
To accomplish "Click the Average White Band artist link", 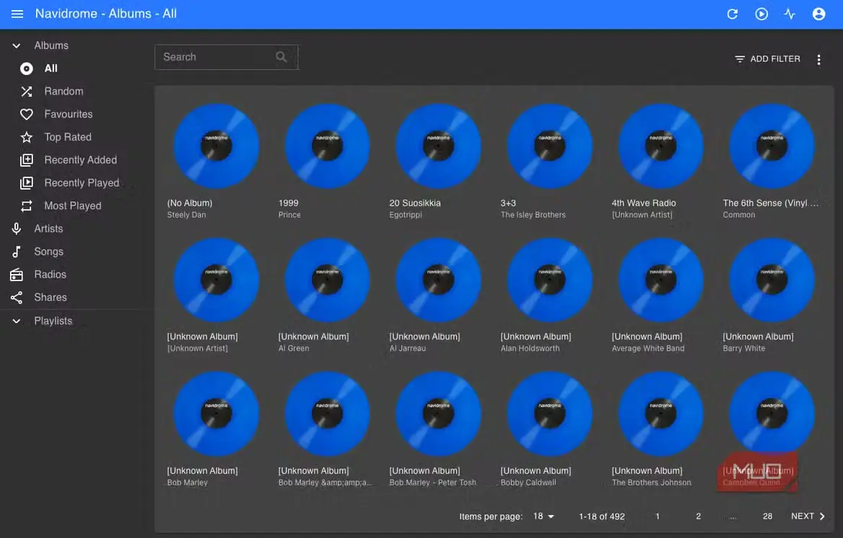I will click(648, 348).
